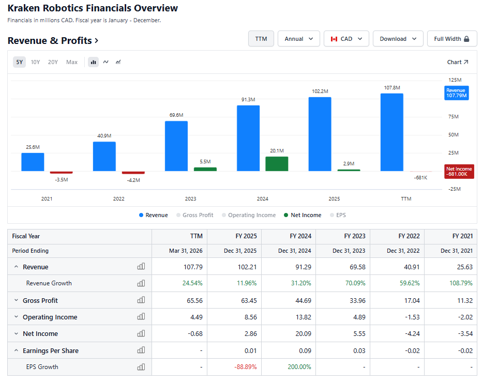Open the Download dropdown

click(x=398, y=39)
